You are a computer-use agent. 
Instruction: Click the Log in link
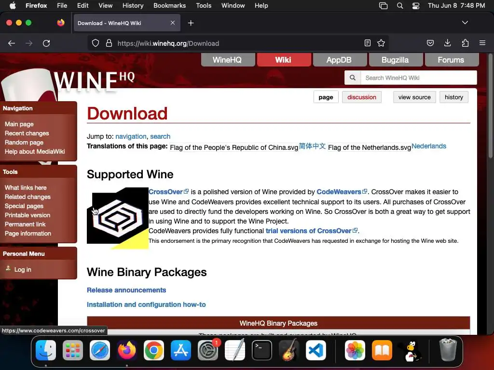[x=23, y=269]
